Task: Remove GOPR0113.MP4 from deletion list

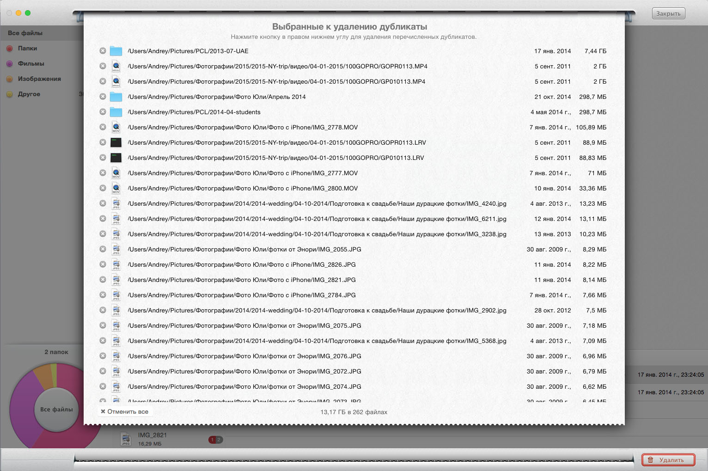Action: coord(103,66)
